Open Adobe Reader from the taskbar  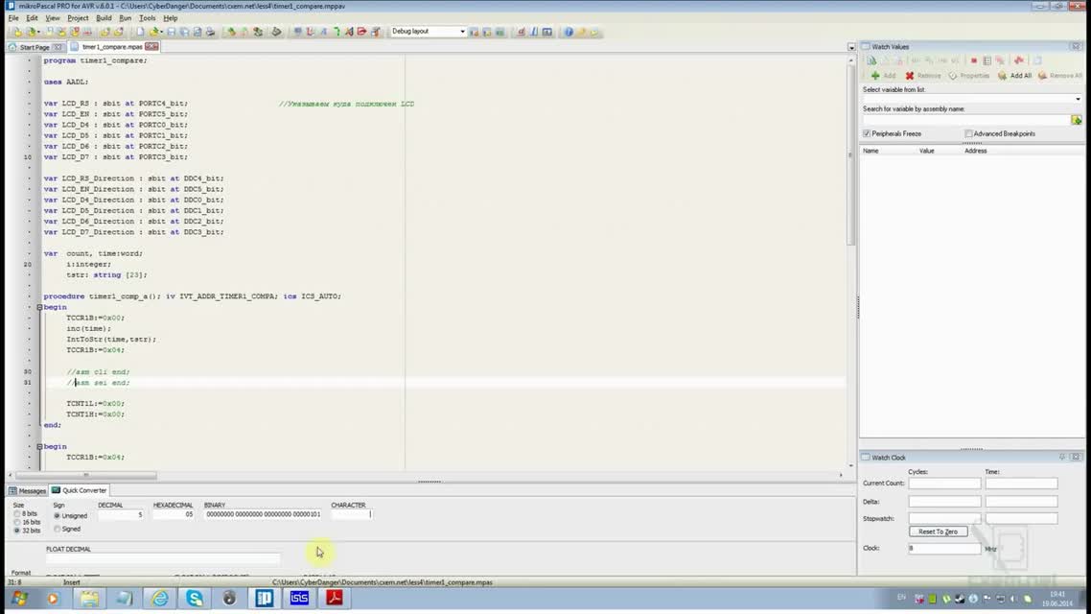pyautogui.click(x=334, y=598)
